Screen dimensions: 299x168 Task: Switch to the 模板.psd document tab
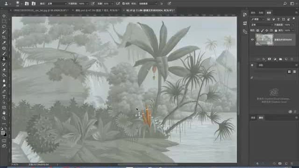tap(97, 10)
